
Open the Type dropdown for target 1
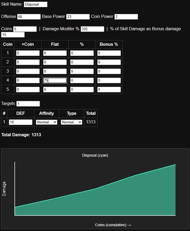pos(72,122)
